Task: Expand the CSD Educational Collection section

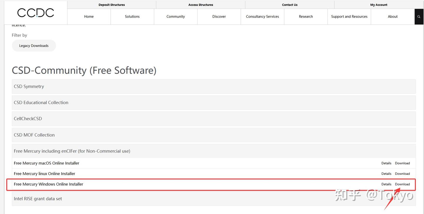Action: pyautogui.click(x=214, y=103)
